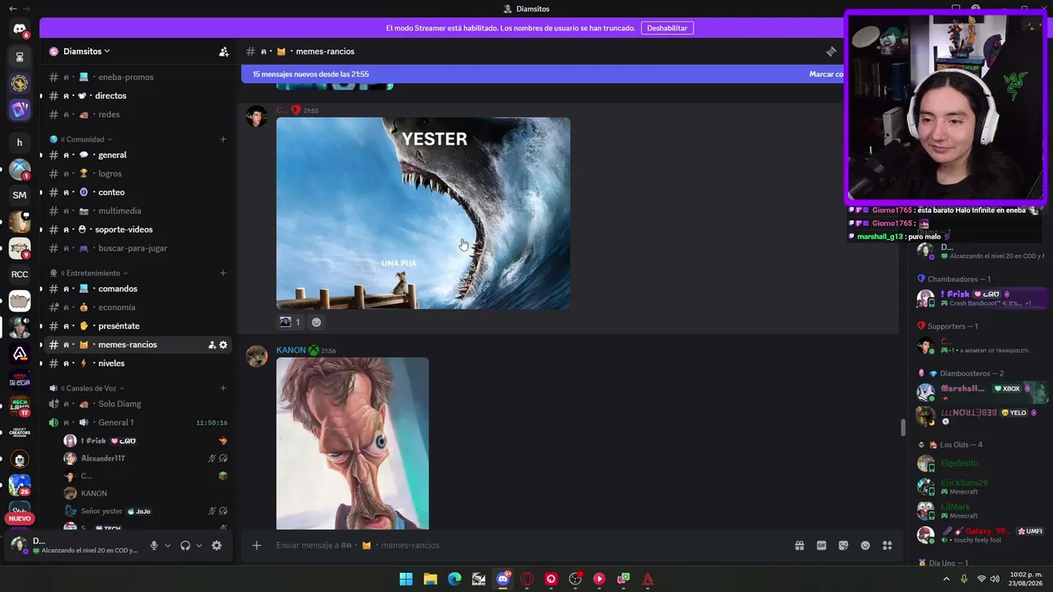Viewport: 1053px width, 592px height.
Task: Click the chat scrollbar thumb
Action: [x=902, y=428]
